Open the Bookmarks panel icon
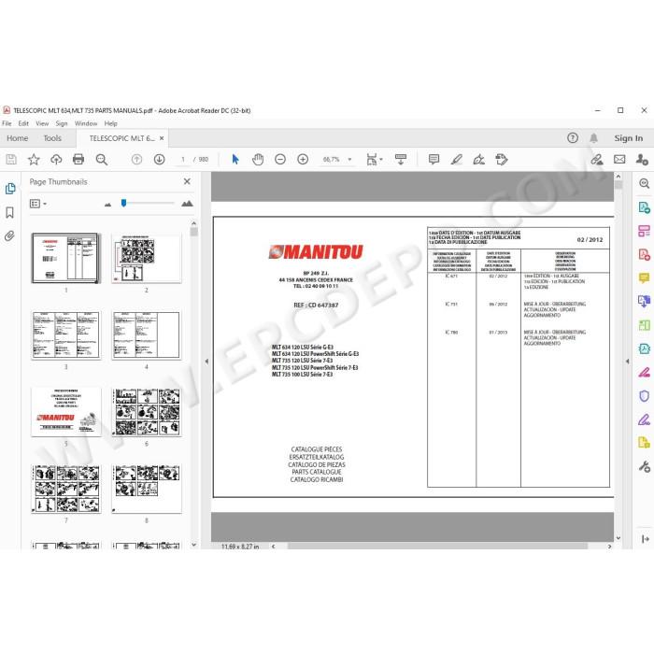The image size is (654, 654). tap(9, 212)
